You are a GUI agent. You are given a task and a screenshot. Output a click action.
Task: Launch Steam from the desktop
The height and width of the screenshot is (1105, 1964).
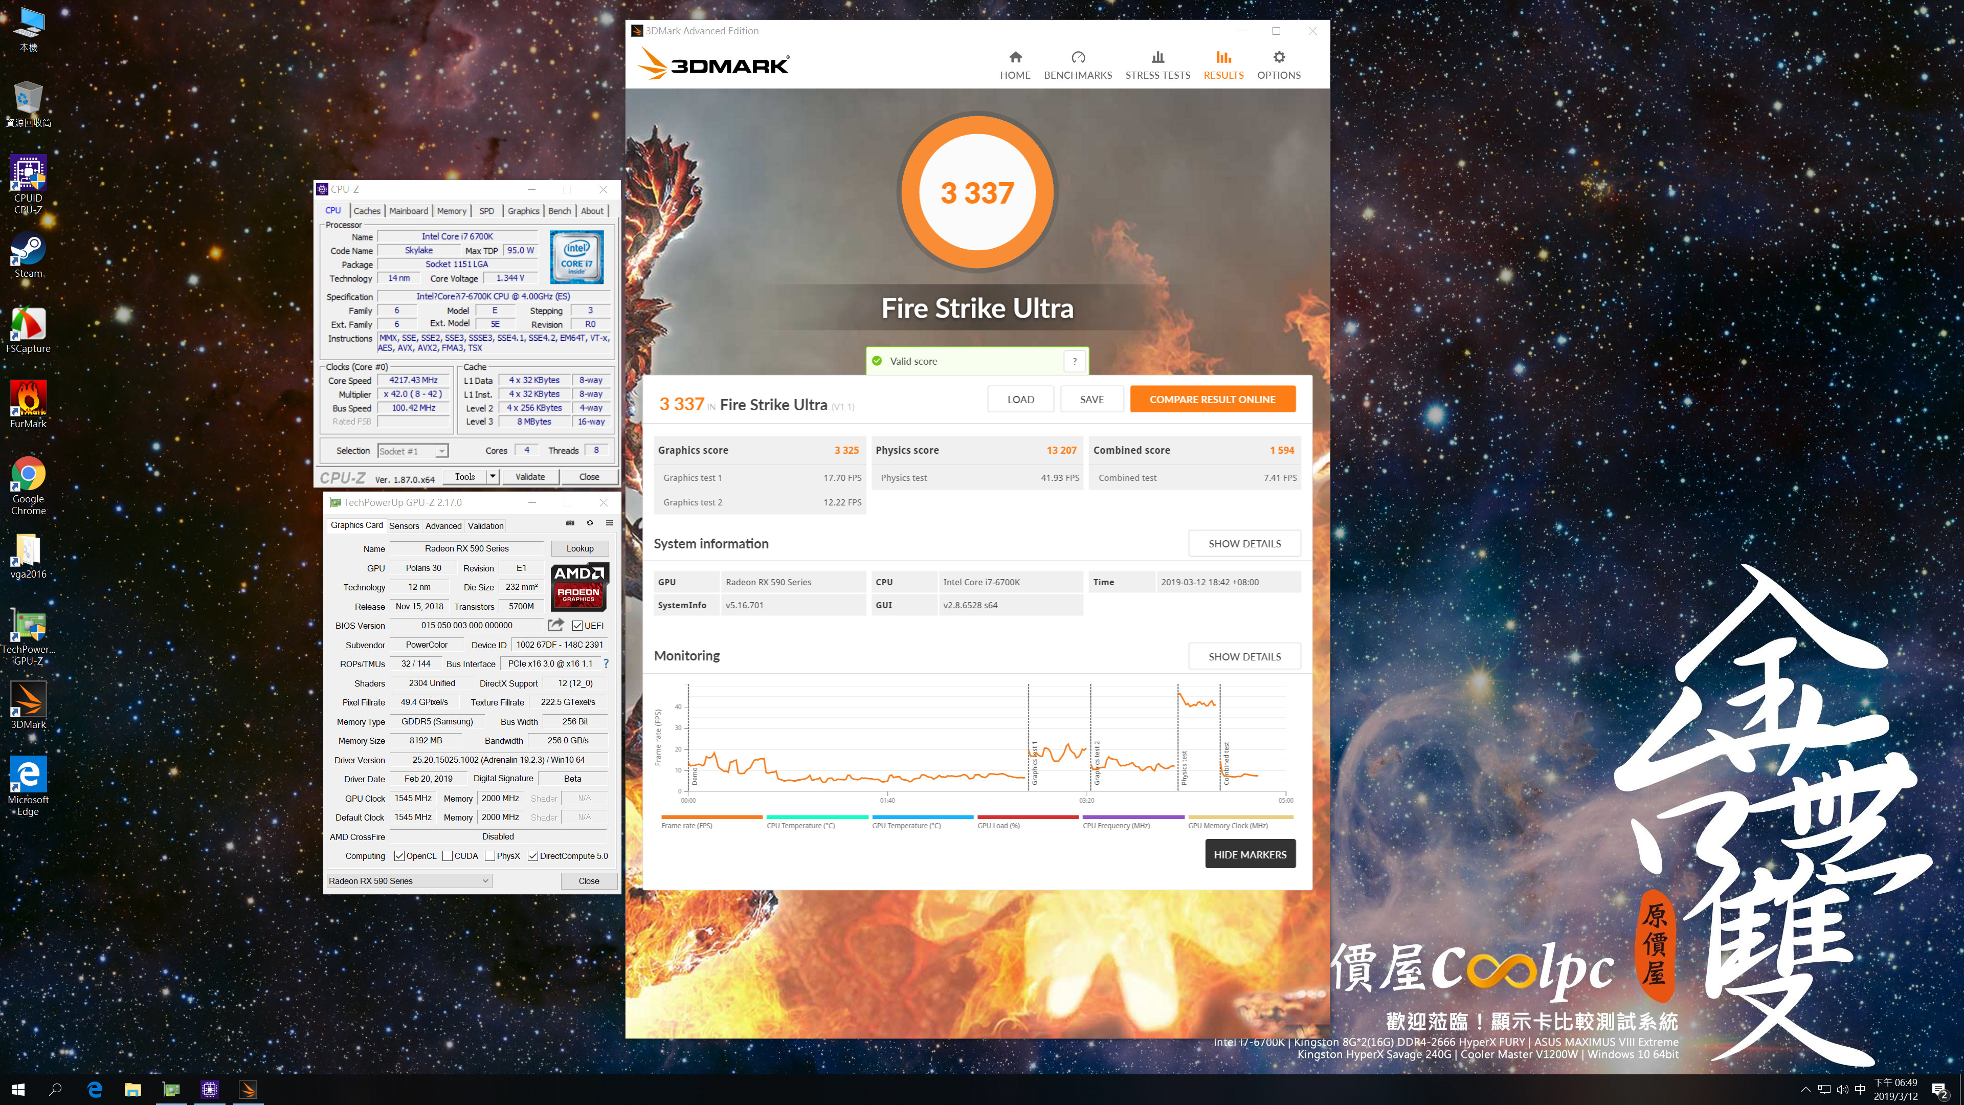28,255
